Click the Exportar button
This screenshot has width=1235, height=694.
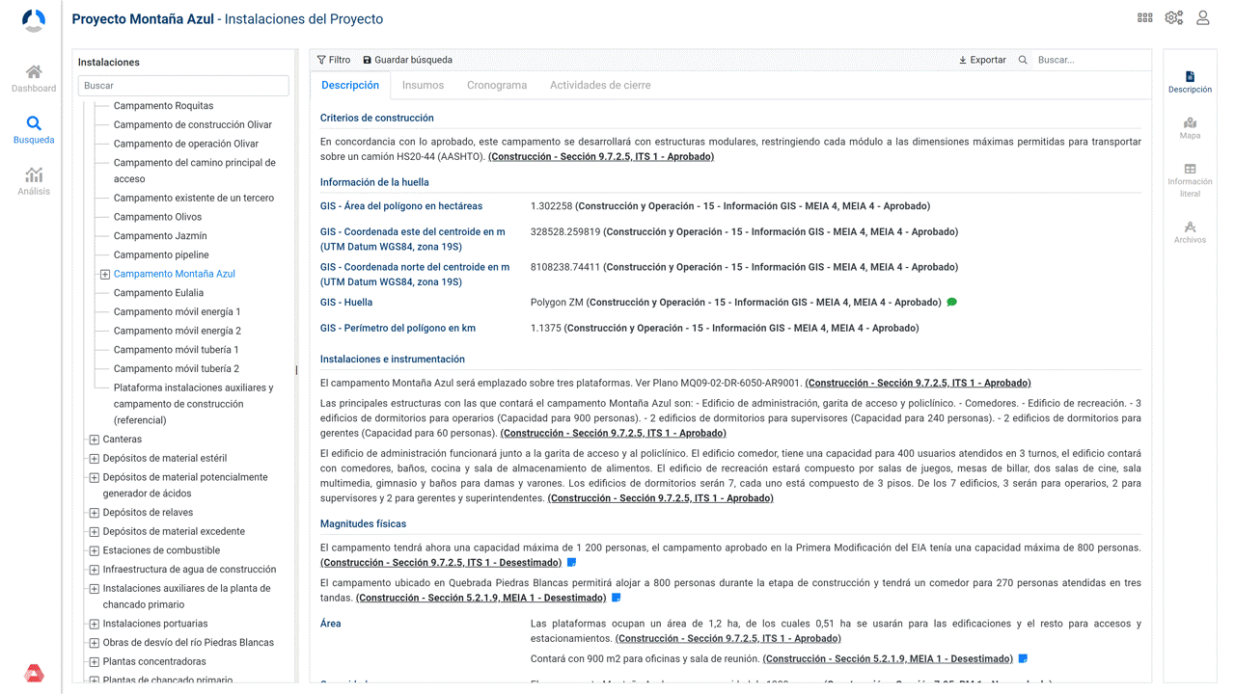[x=982, y=60]
